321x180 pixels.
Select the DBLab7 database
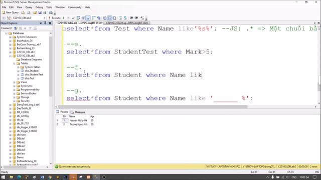21,146
